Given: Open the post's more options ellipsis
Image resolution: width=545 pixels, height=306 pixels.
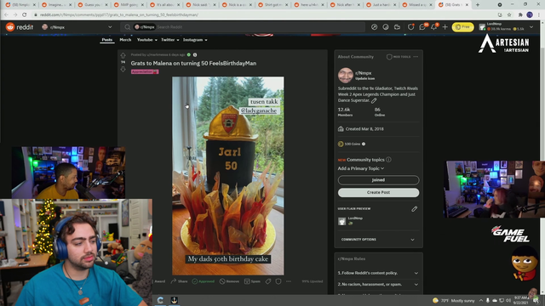Looking at the screenshot, I should point(289,281).
